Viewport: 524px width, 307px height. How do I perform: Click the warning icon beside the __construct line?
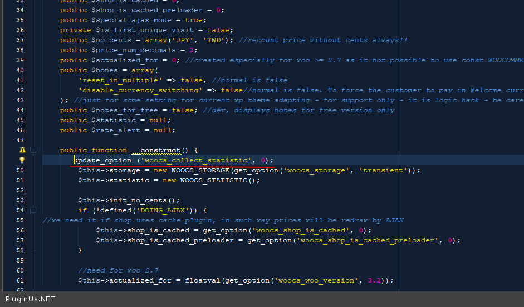tap(22, 150)
